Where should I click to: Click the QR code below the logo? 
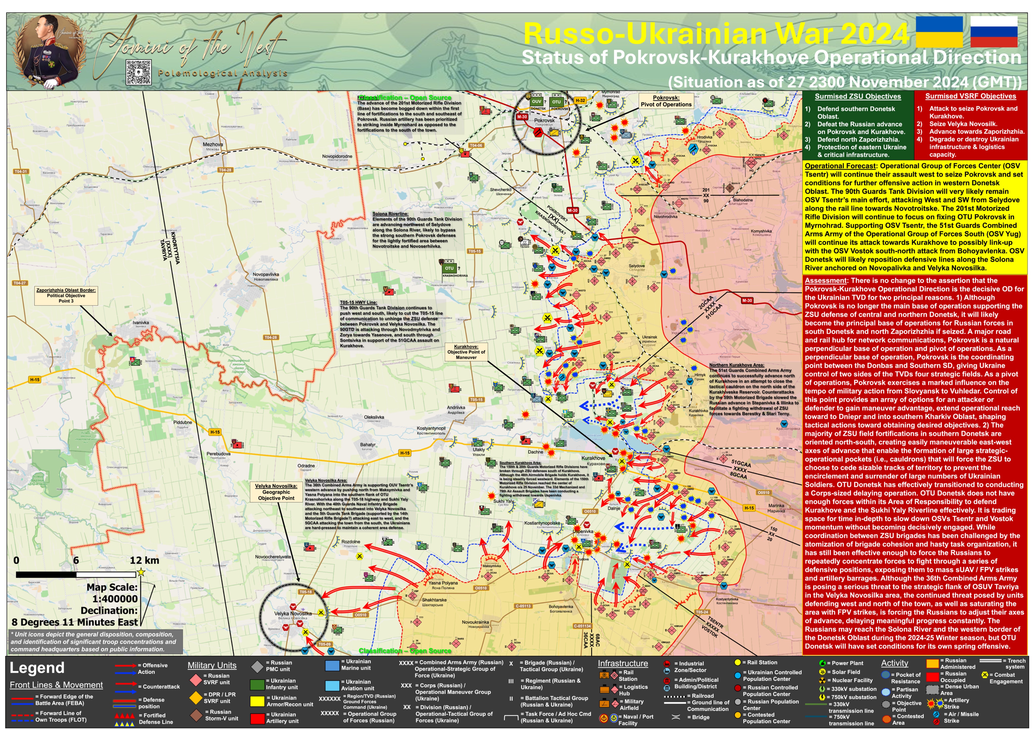click(138, 72)
